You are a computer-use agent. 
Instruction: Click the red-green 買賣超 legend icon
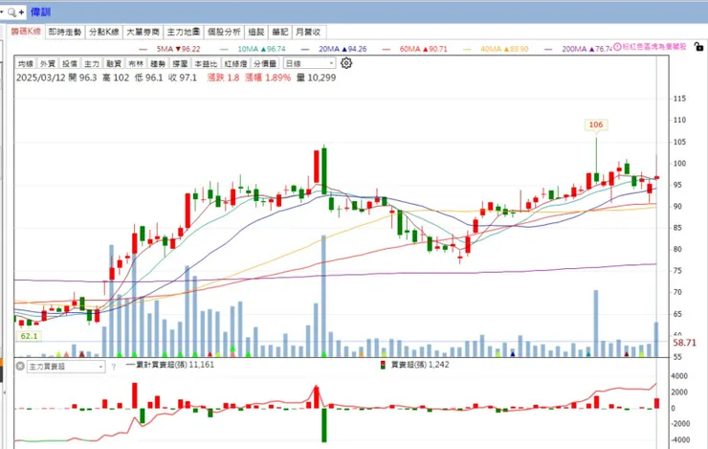(383, 365)
